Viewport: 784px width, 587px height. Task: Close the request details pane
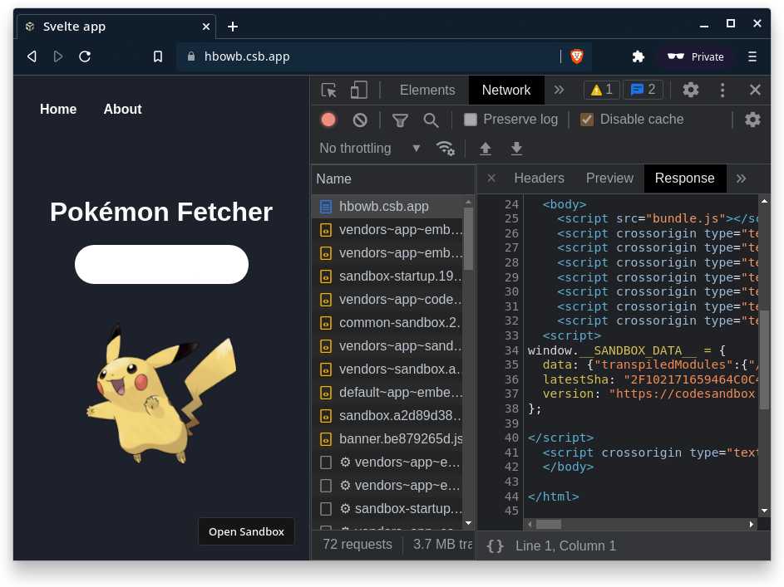pos(491,179)
